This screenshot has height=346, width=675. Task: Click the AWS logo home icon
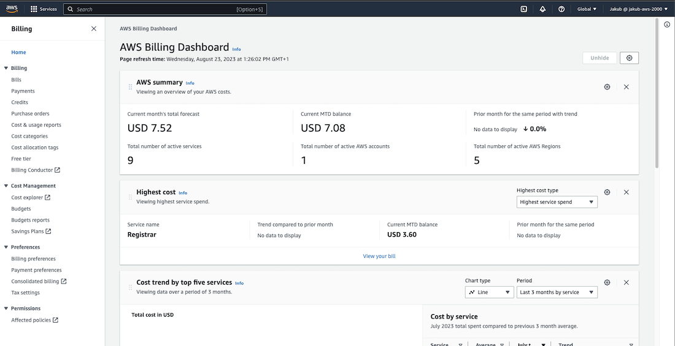click(x=12, y=9)
